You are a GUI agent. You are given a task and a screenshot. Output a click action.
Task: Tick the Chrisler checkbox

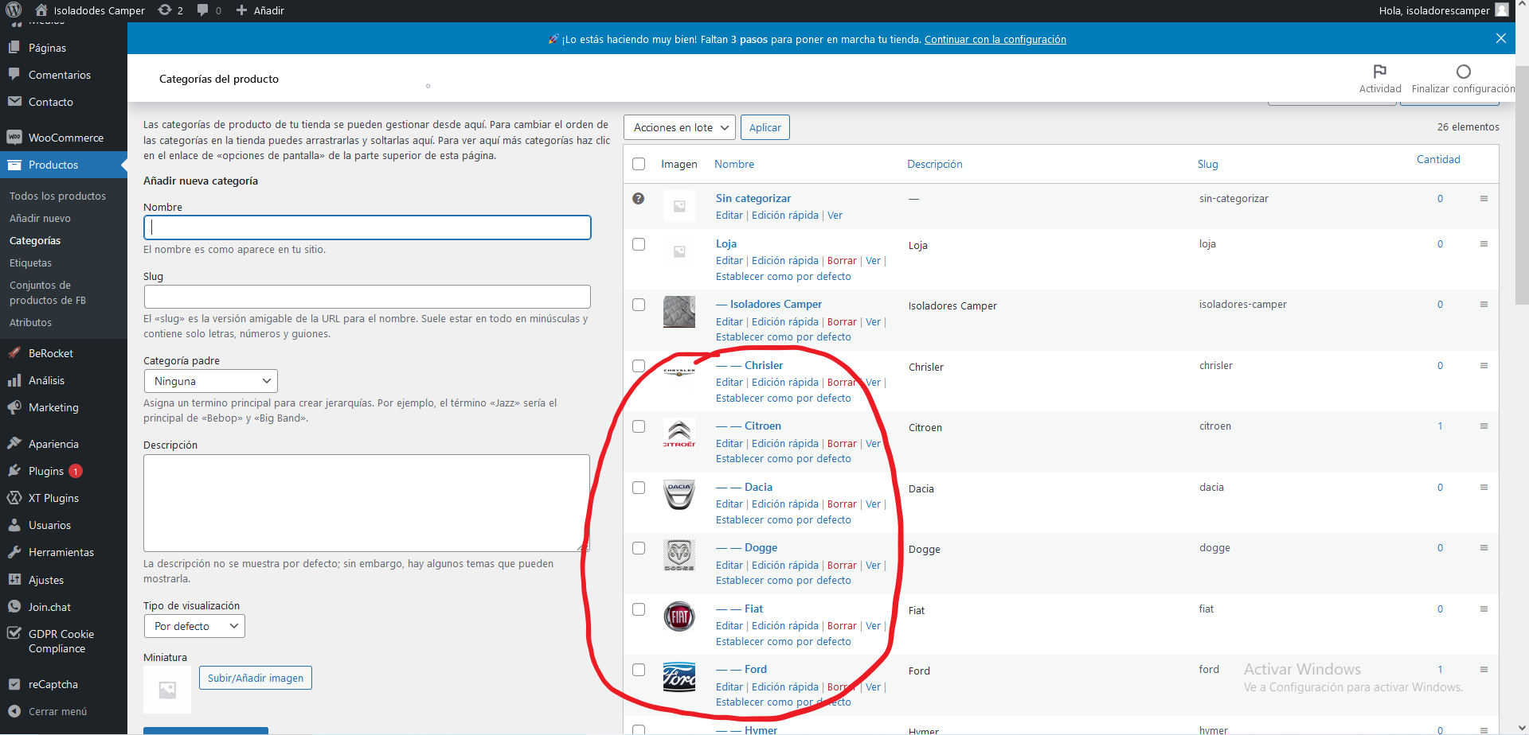(x=639, y=366)
